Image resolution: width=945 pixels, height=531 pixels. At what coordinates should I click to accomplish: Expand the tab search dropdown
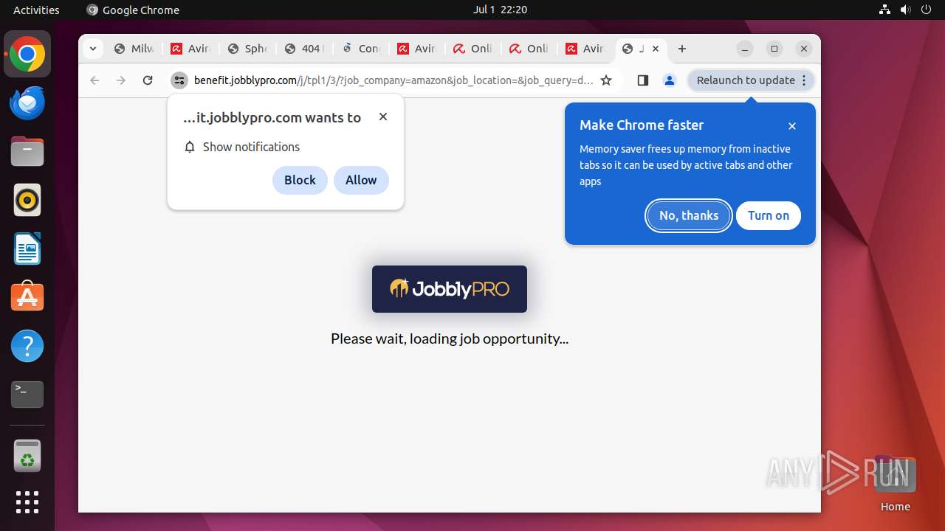[92, 49]
